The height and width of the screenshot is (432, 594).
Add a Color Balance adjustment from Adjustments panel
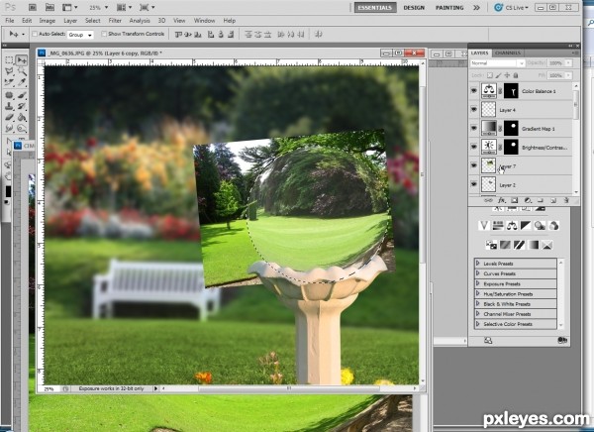click(512, 226)
